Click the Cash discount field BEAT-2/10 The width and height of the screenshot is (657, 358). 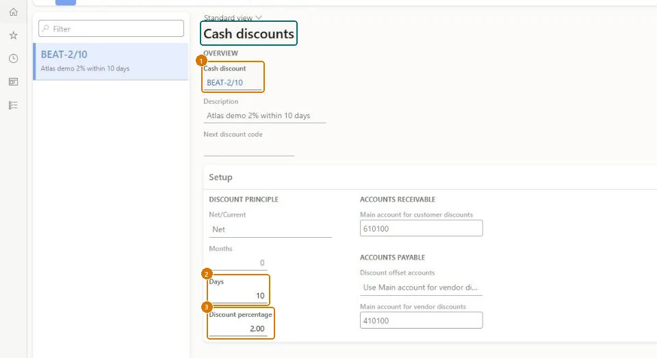(x=233, y=83)
